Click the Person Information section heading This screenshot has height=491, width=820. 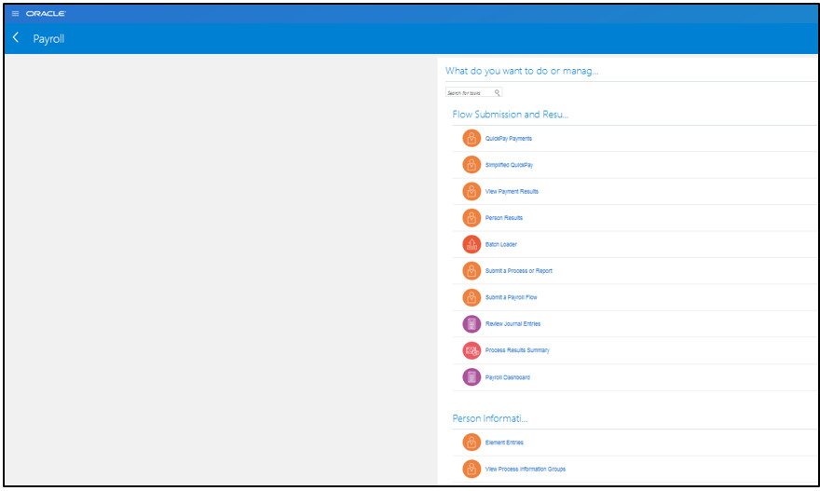pyautogui.click(x=489, y=418)
